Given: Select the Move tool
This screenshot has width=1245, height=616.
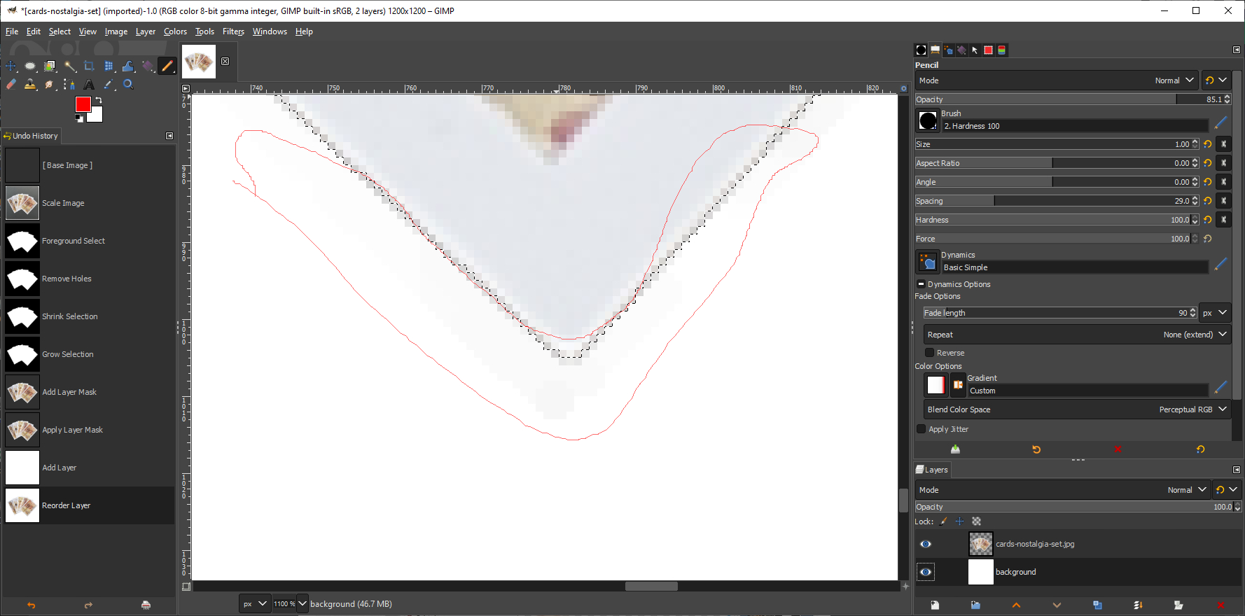Looking at the screenshot, I should pos(11,66).
